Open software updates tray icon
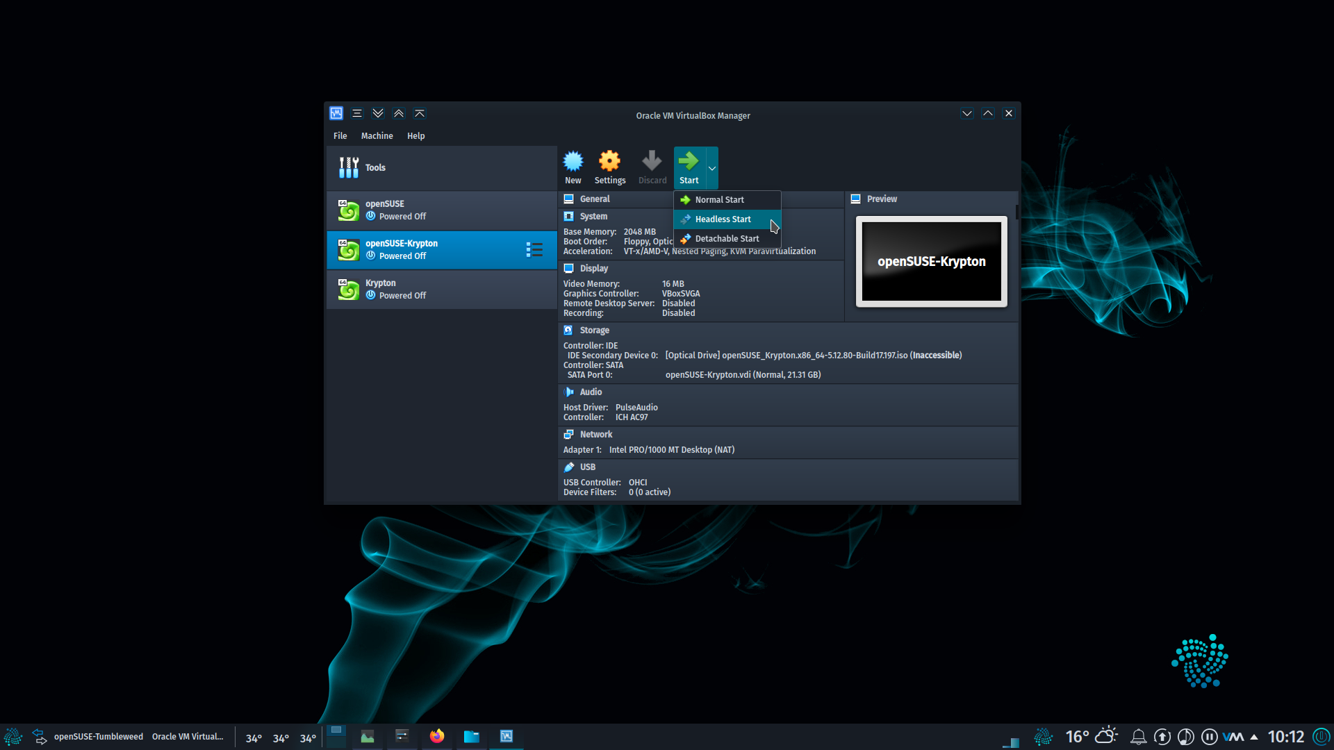1334x750 pixels. 1162,737
